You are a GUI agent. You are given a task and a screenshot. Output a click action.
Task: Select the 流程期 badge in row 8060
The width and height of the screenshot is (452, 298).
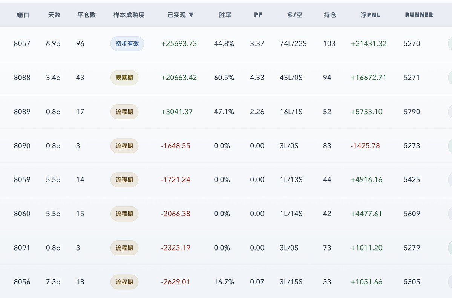(124, 214)
